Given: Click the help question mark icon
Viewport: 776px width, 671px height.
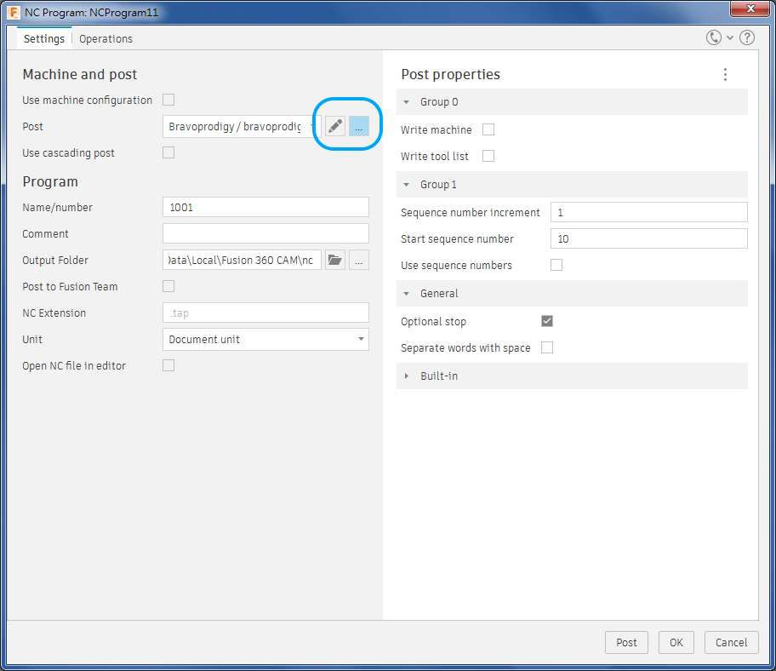Looking at the screenshot, I should [746, 38].
